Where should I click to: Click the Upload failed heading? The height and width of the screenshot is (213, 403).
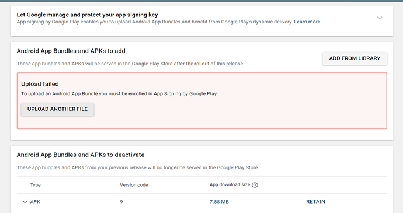(x=40, y=84)
